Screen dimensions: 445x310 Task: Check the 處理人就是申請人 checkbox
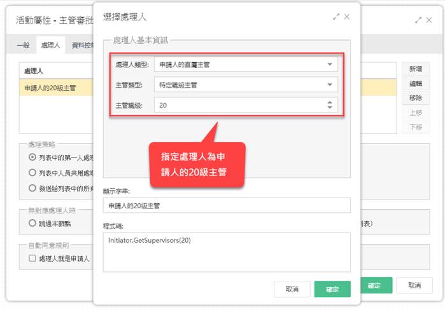pyautogui.click(x=32, y=258)
